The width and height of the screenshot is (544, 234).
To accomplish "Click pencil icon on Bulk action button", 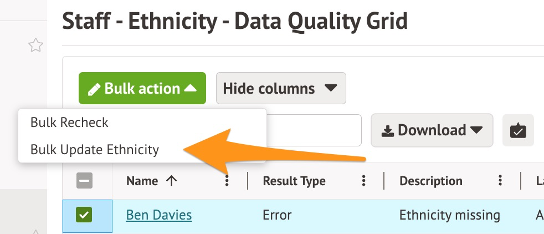I will pos(94,89).
